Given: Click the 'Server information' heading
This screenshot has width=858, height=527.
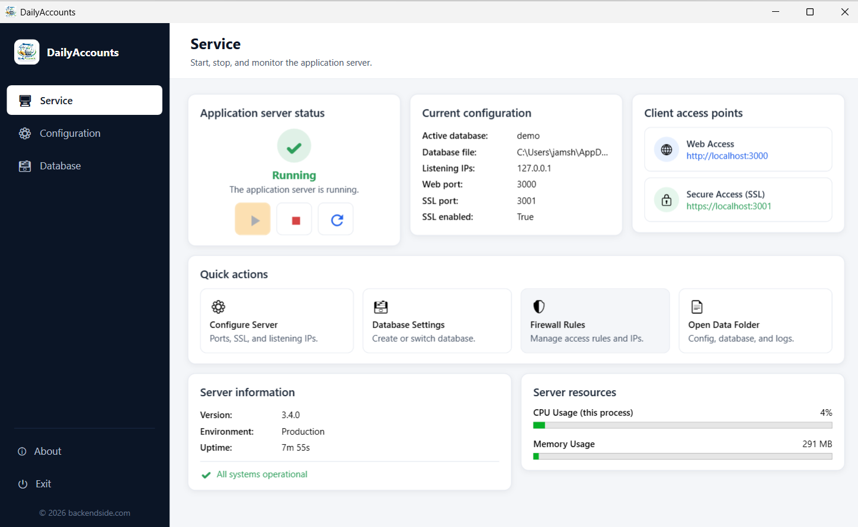Looking at the screenshot, I should click(247, 393).
